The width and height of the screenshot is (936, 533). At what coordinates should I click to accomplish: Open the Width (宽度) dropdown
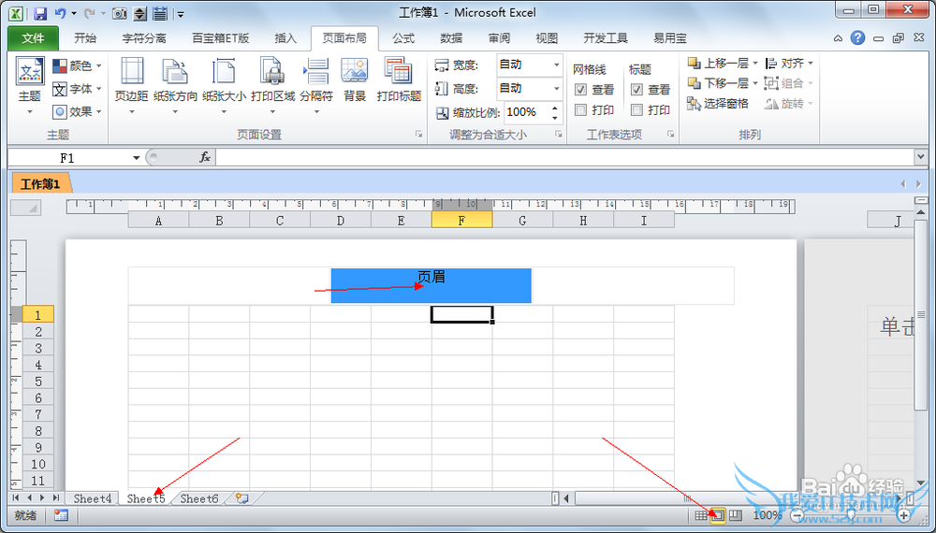coord(556,65)
